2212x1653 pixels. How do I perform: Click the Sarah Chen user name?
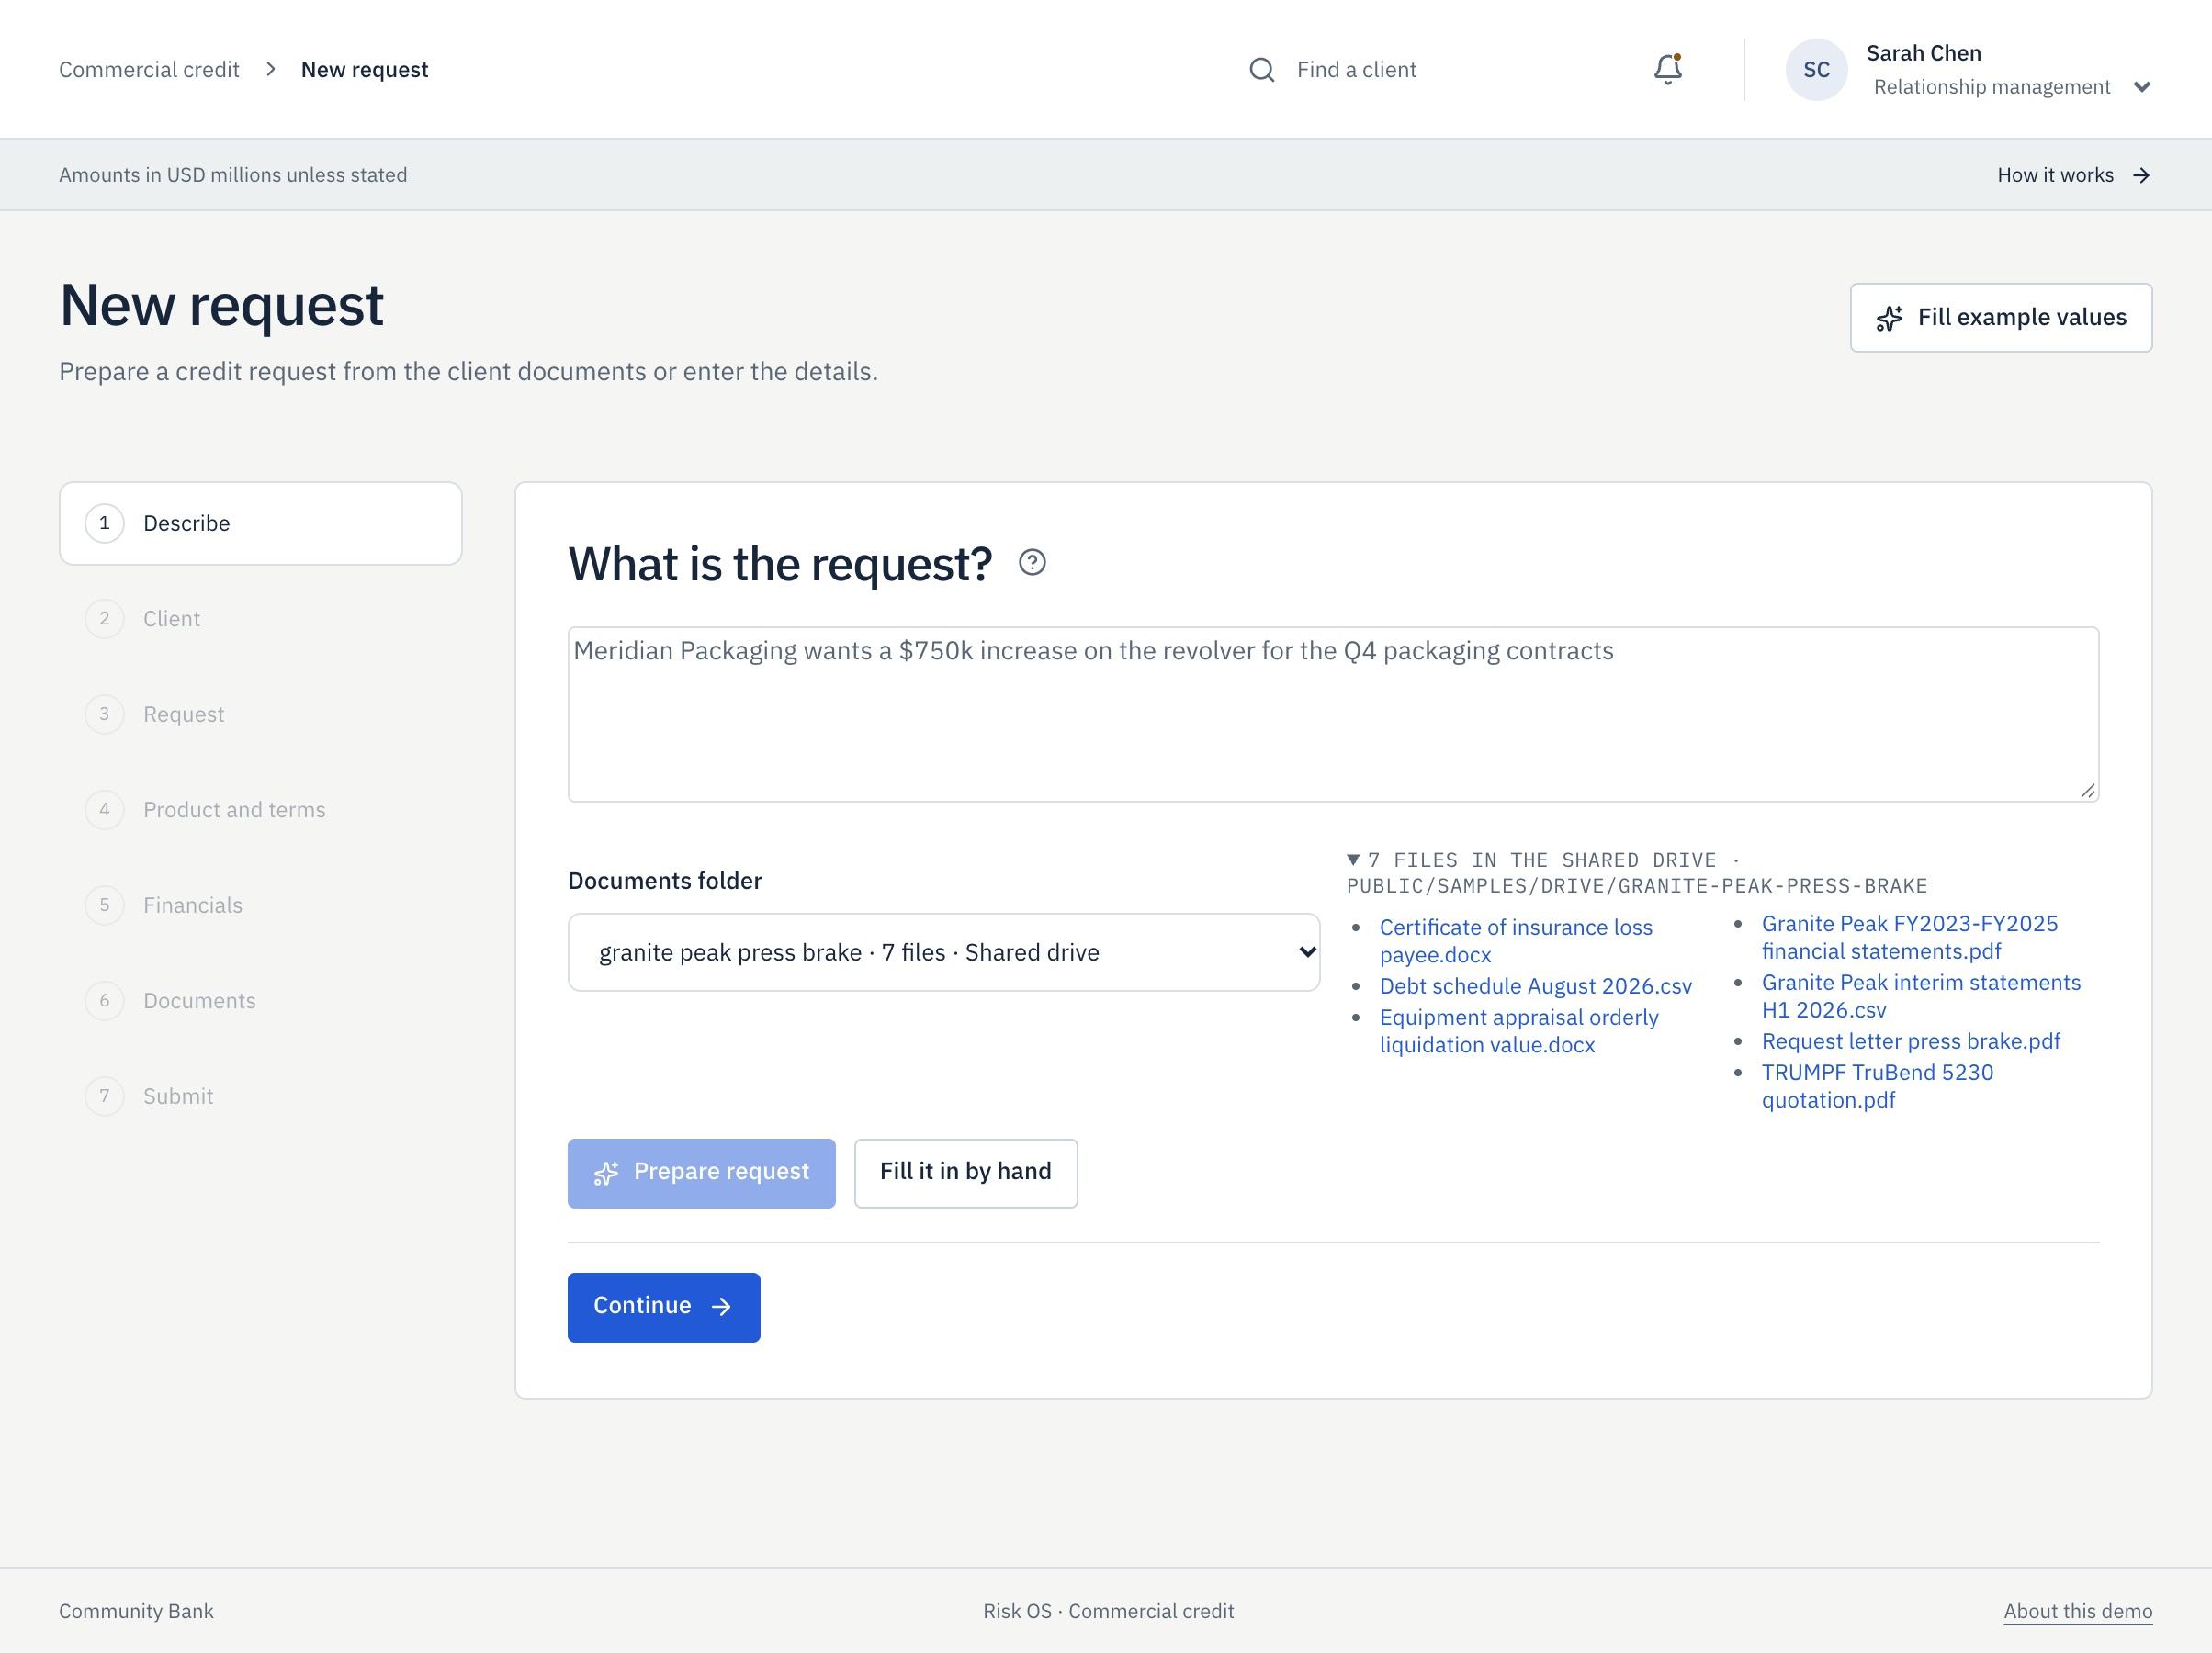1923,53
